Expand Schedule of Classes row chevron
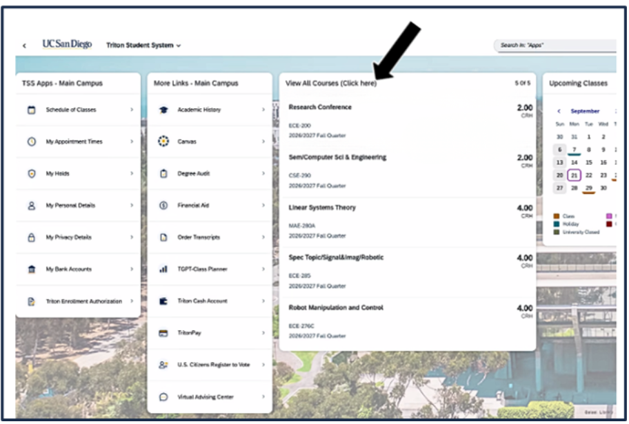The image size is (629, 424). [x=132, y=110]
